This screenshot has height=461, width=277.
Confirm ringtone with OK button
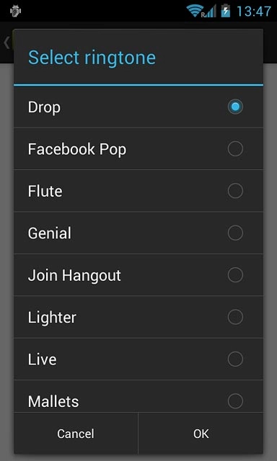201,434
